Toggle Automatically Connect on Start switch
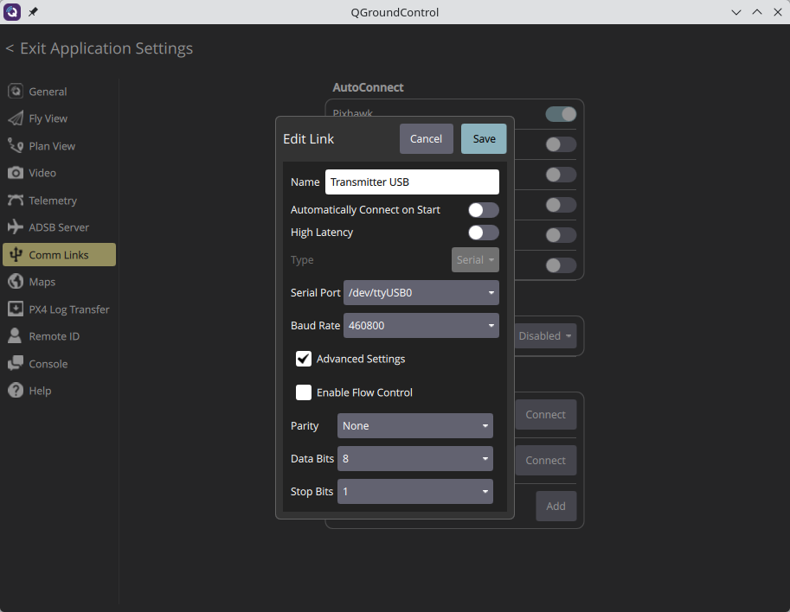The image size is (790, 612). pyautogui.click(x=483, y=210)
